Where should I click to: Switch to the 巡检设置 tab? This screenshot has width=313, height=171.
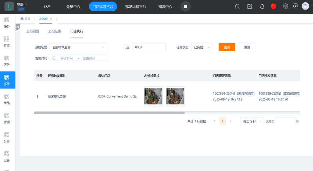[x=33, y=31]
